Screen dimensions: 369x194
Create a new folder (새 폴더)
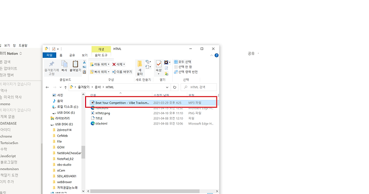pos(140,68)
